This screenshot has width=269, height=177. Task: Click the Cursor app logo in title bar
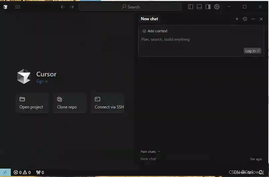coord(5,7)
